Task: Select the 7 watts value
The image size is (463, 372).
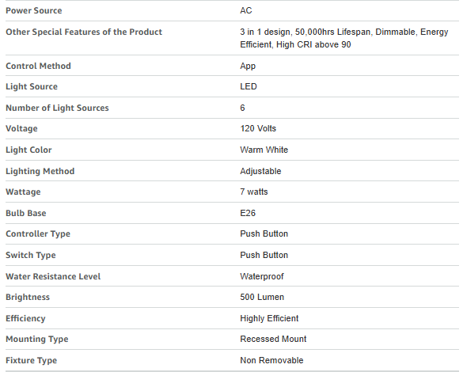Action: point(254,192)
